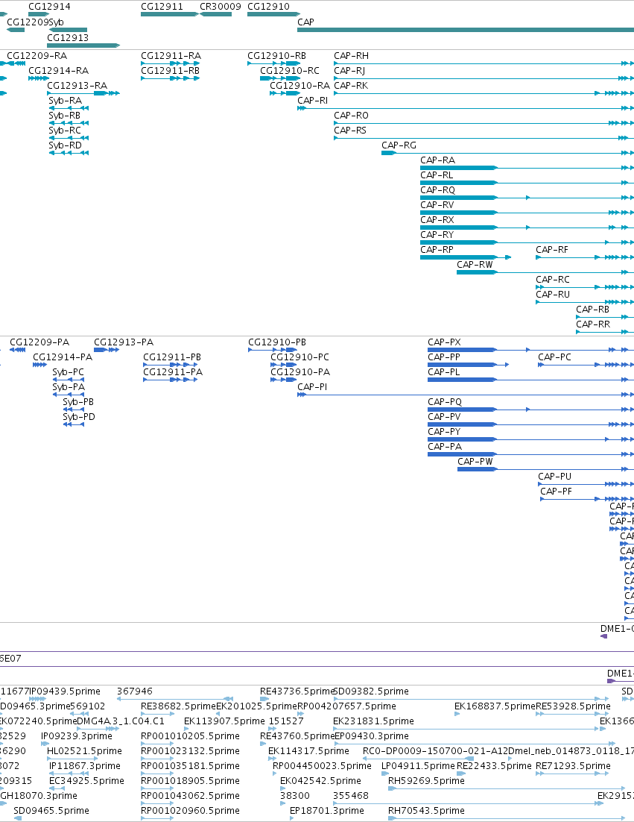Click protein CAP-PU

pyautogui.click(x=555, y=477)
